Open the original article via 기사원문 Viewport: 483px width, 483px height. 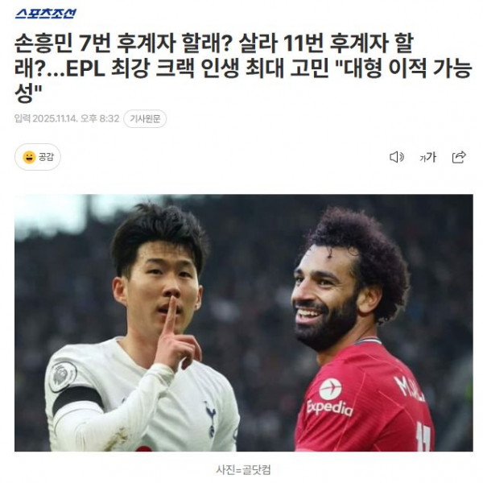tap(145, 118)
